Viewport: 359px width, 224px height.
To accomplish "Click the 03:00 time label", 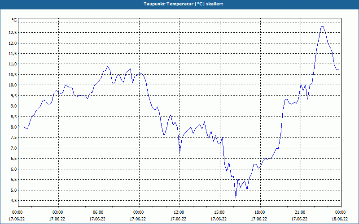I will click(58, 212).
